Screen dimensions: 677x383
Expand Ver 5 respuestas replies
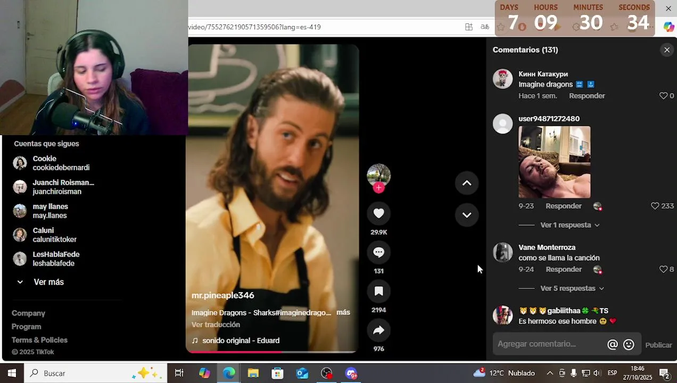click(x=572, y=288)
